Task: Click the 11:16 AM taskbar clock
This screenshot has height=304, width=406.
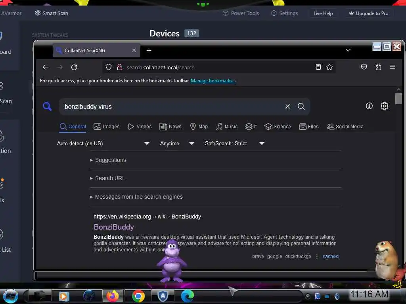Action: point(369,294)
